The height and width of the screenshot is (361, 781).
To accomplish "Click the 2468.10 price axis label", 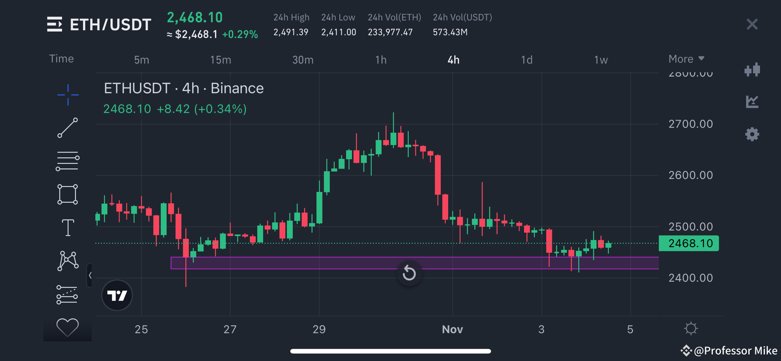I will (689, 243).
